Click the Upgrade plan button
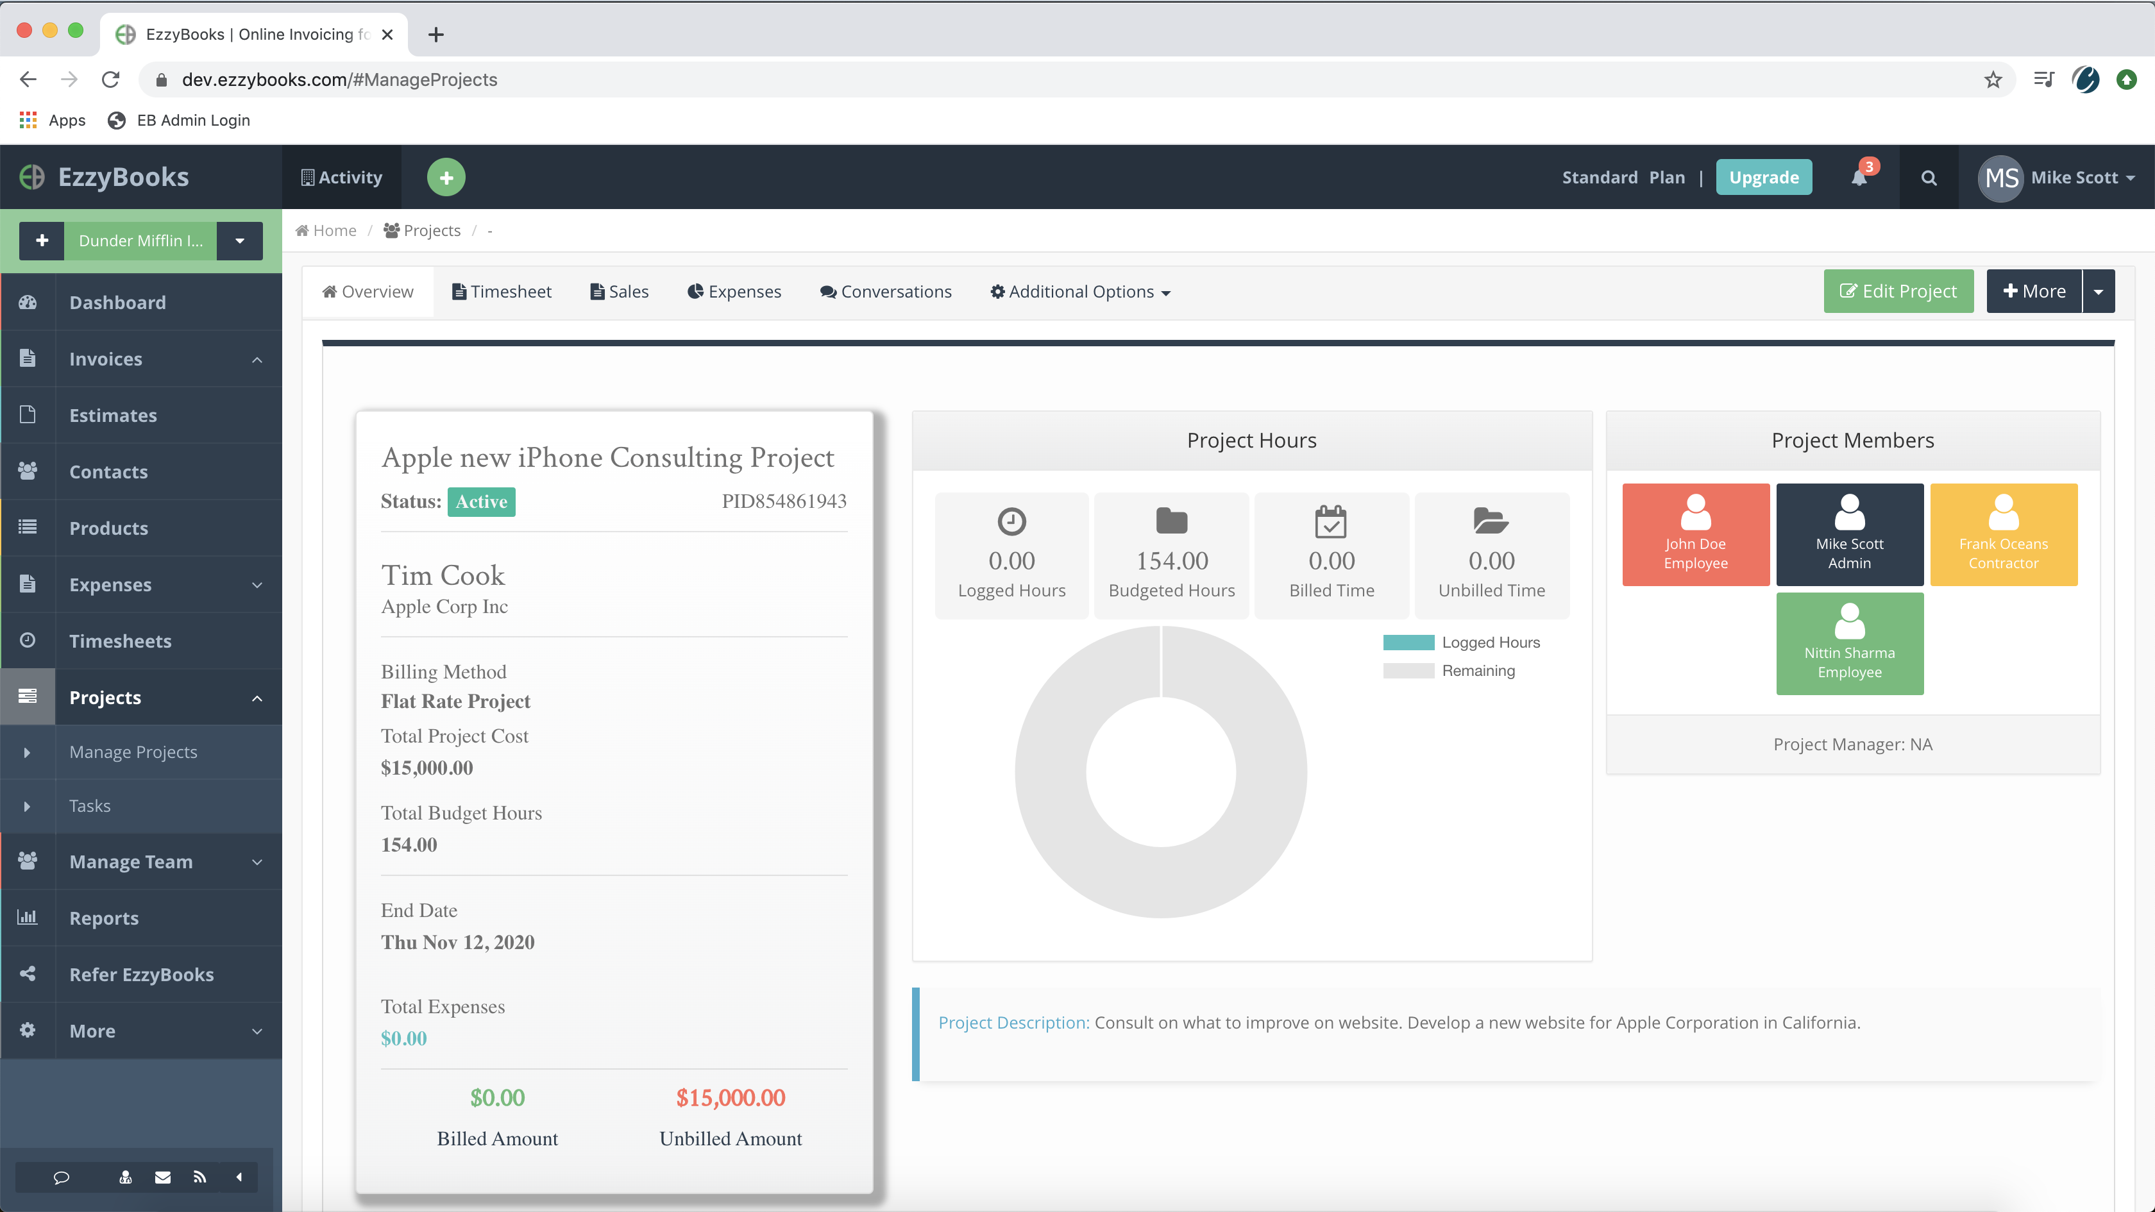 (1764, 178)
